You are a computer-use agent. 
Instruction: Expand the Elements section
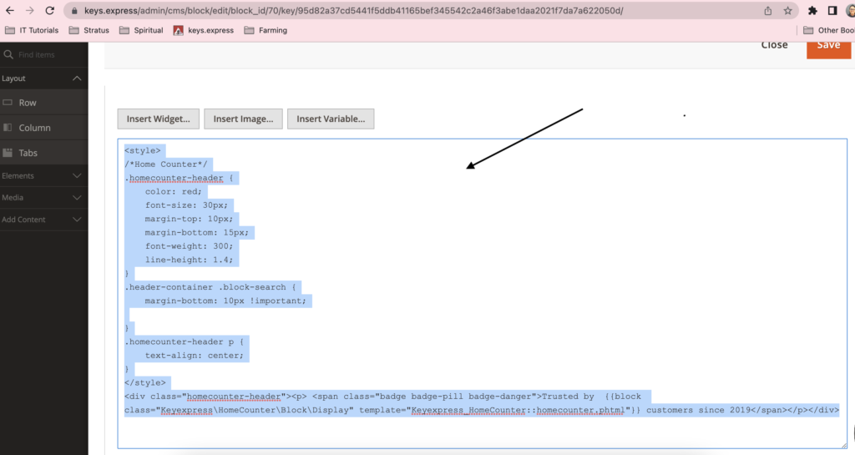click(78, 176)
